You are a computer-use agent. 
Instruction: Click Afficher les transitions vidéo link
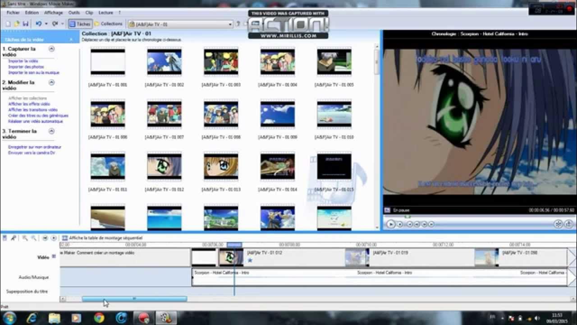33,110
